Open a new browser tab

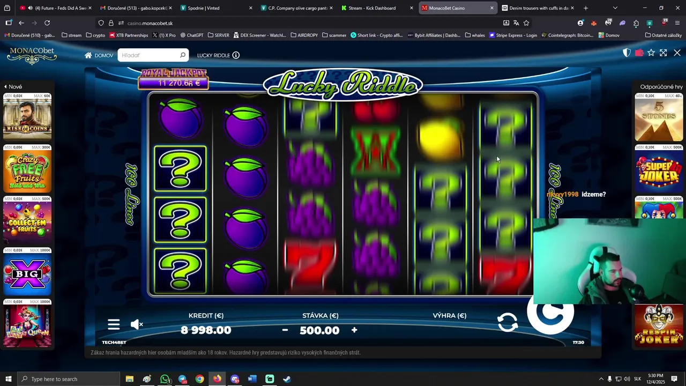tap(585, 8)
